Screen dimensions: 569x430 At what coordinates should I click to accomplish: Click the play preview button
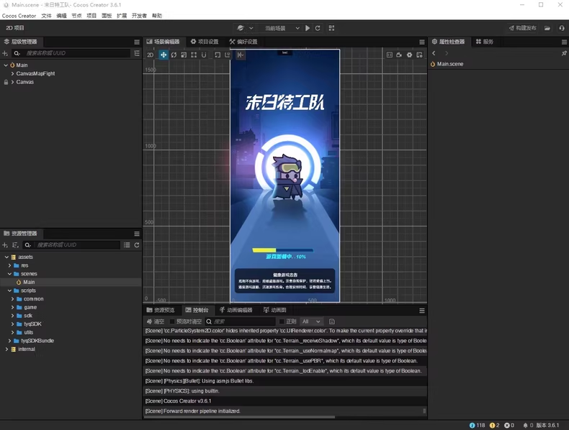click(308, 28)
